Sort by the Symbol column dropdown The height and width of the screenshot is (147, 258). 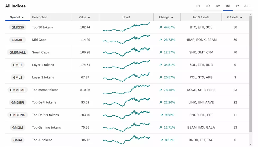(17, 17)
